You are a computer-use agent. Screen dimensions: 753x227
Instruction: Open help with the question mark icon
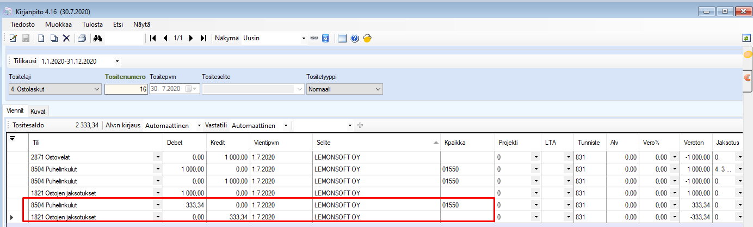pos(355,38)
